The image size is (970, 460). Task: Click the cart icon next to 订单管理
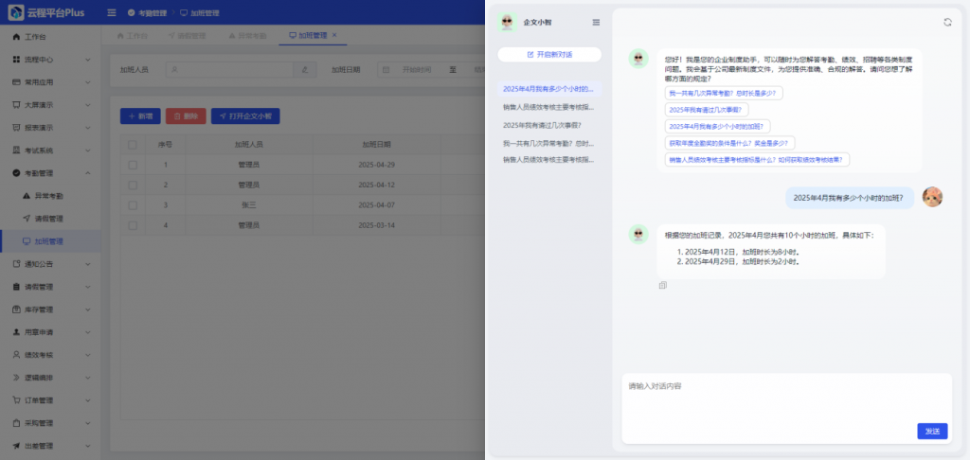point(16,400)
